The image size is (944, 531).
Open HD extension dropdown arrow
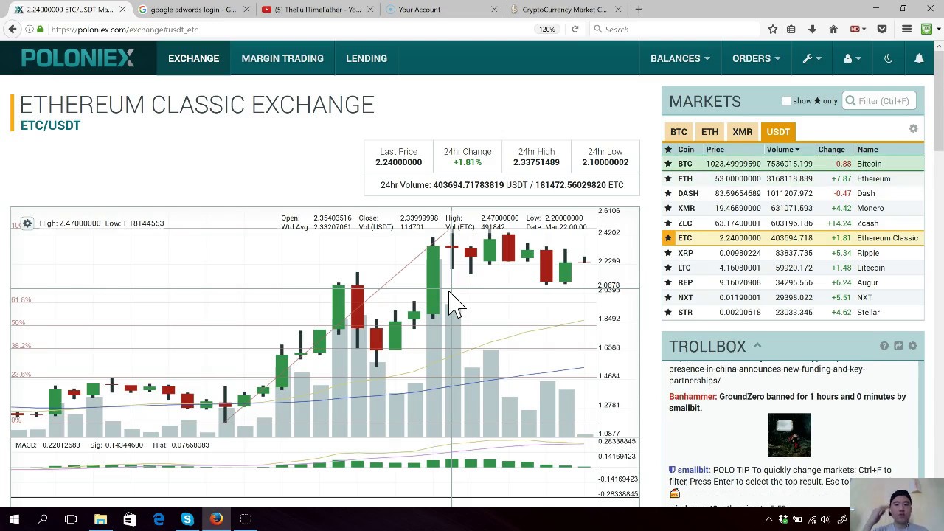(863, 29)
